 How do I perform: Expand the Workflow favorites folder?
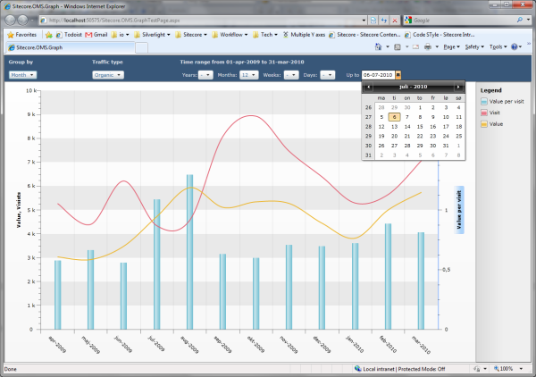pos(230,35)
